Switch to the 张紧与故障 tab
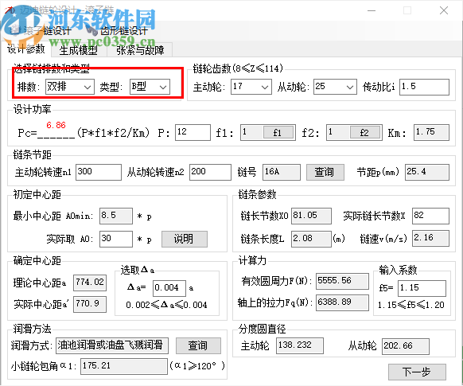The width and height of the screenshot is (463, 386). pos(140,50)
